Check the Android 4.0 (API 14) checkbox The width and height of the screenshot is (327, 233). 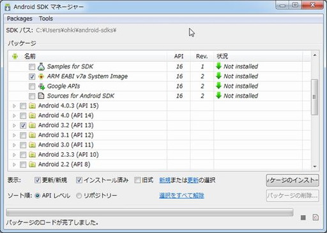click(23, 116)
